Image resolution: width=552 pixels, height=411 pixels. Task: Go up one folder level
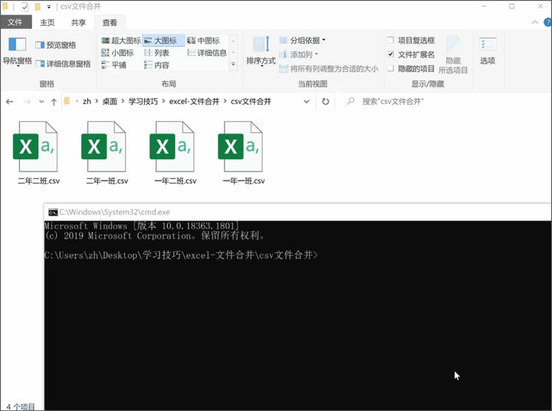click(54, 102)
